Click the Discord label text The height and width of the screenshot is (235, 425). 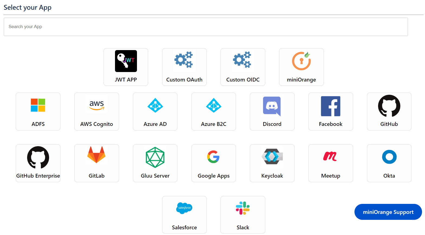272,124
